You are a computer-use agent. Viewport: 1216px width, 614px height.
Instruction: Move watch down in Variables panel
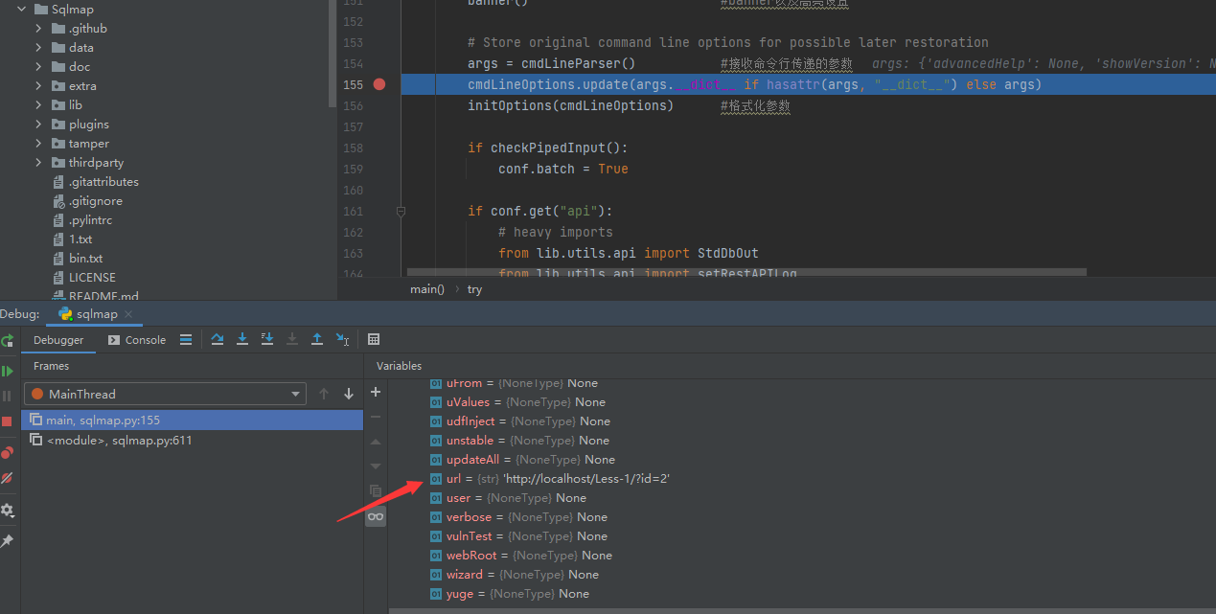coord(376,466)
